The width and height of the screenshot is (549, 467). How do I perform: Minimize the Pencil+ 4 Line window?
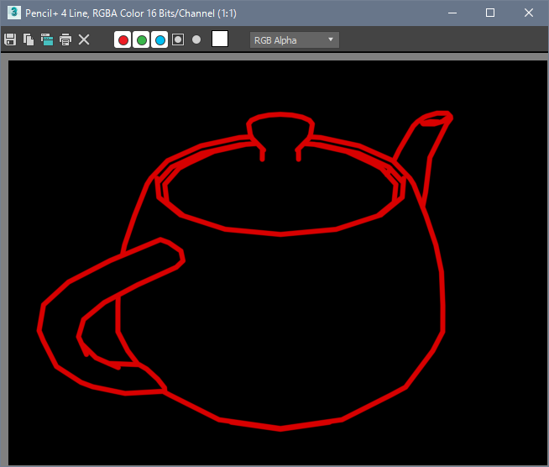tap(452, 13)
